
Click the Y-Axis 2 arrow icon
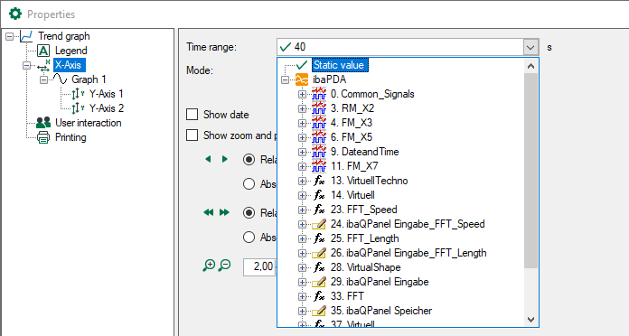pyautogui.click(x=78, y=108)
